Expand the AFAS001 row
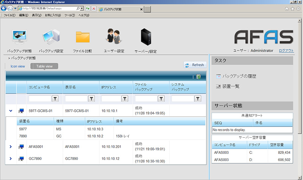Screen dimensions: 303x180 tap(11, 147)
